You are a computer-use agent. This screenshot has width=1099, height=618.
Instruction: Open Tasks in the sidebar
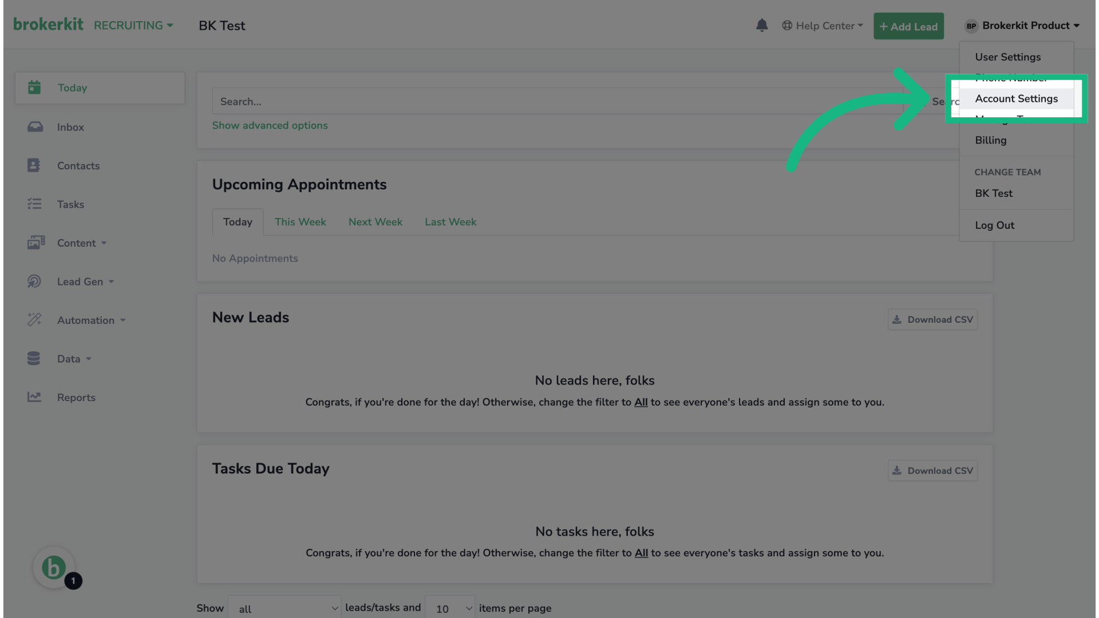point(100,204)
